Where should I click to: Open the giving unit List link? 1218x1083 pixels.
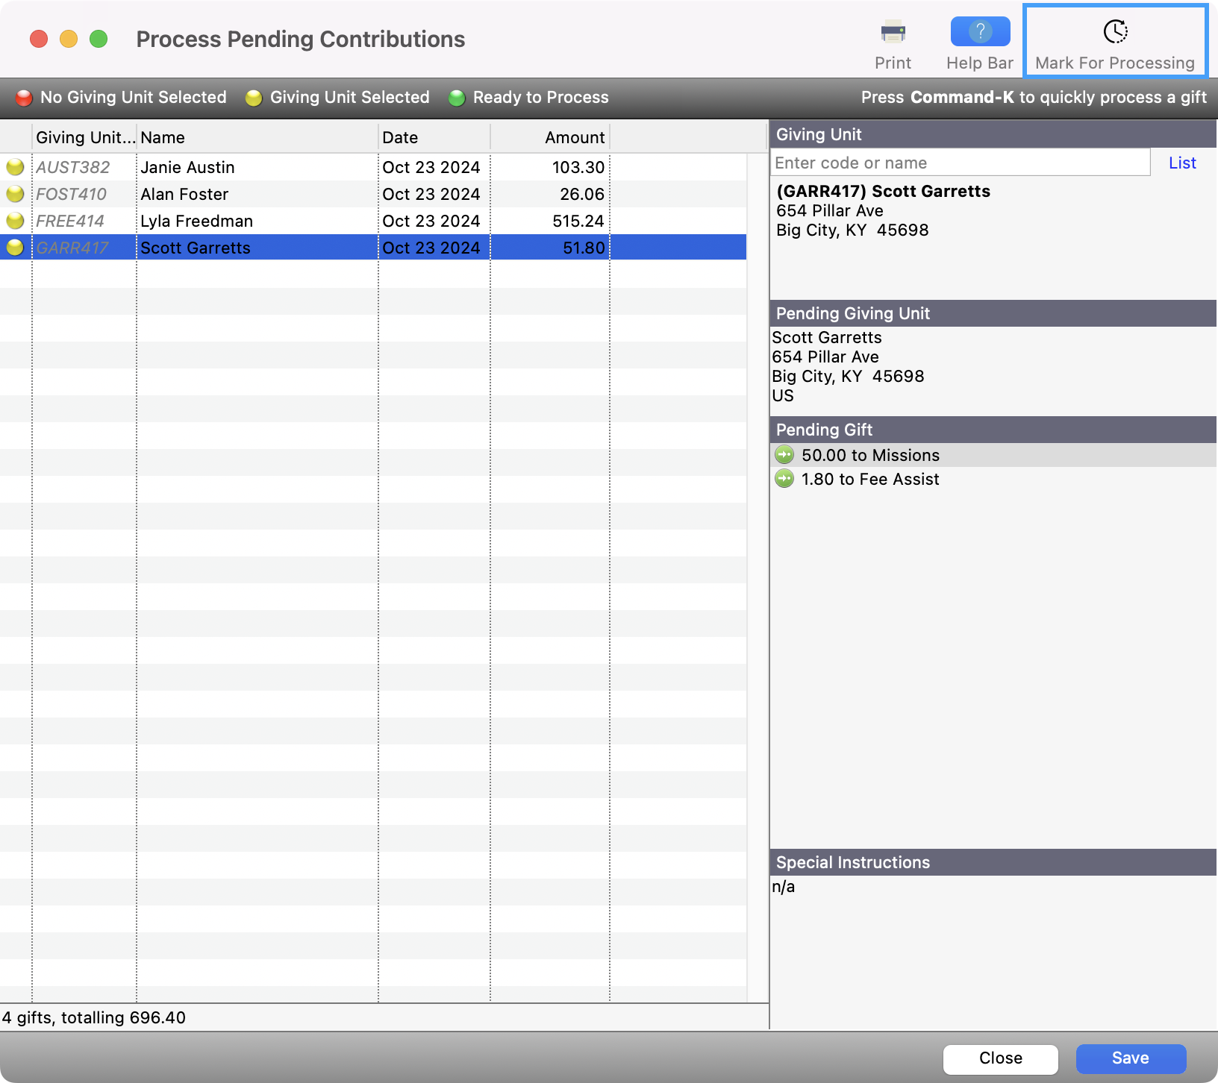[x=1182, y=163]
